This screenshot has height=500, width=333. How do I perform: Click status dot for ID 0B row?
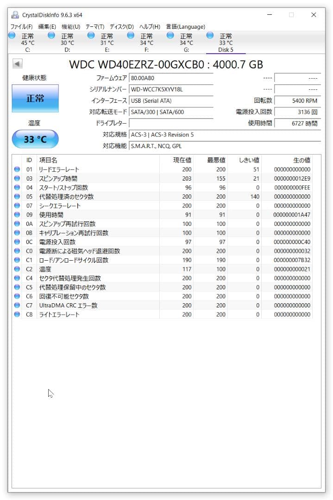[17, 233]
